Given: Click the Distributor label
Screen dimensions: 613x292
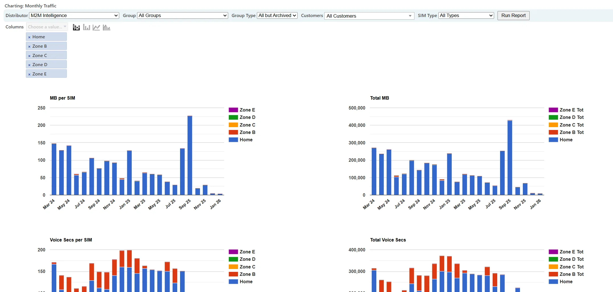Looking at the screenshot, I should tap(16, 15).
